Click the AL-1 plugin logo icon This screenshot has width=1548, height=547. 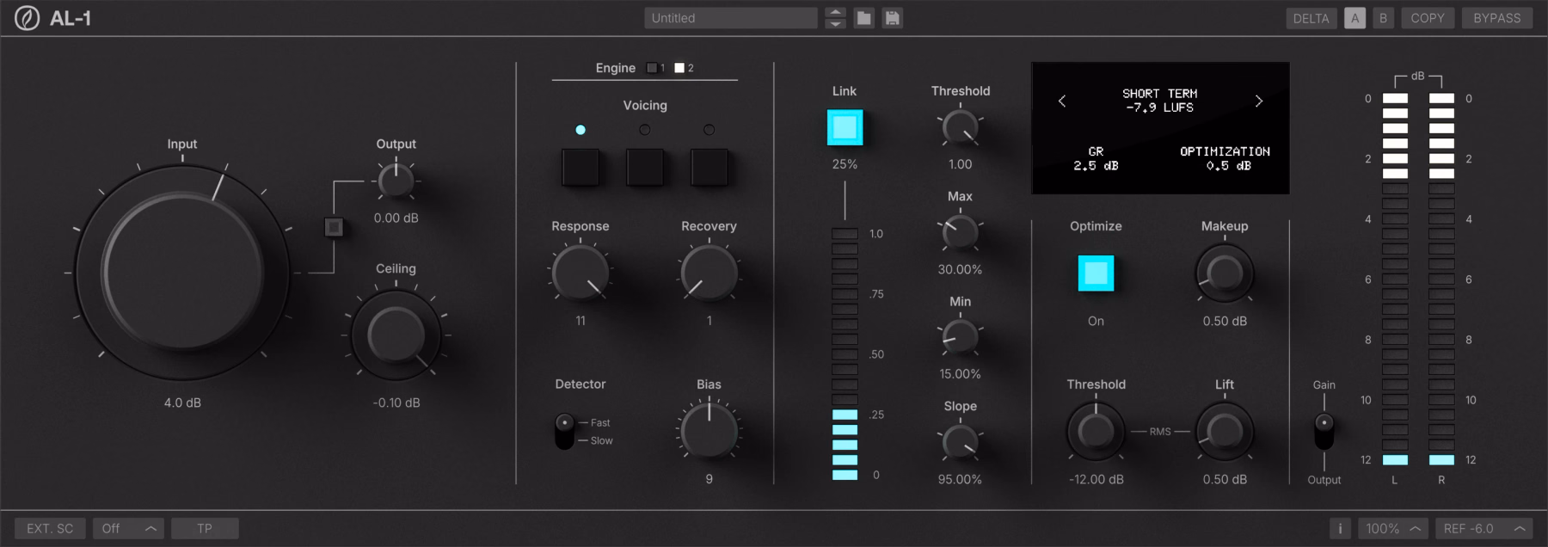pos(27,18)
